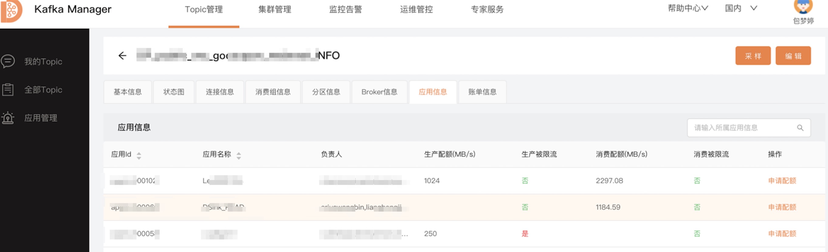Sort the table by 应用Id column
This screenshot has width=828, height=252.
click(x=139, y=156)
